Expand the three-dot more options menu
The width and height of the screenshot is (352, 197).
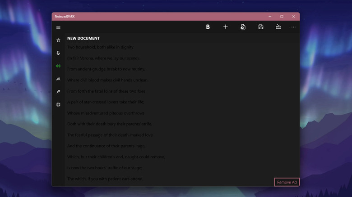pyautogui.click(x=293, y=27)
